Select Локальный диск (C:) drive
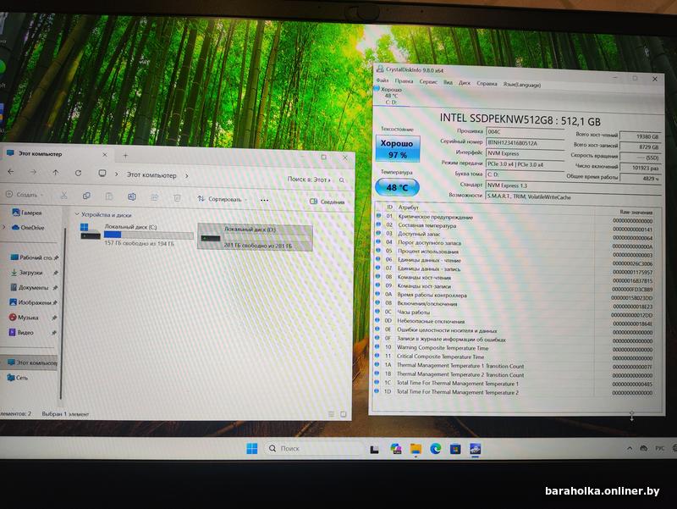The width and height of the screenshot is (677, 509). point(136,235)
